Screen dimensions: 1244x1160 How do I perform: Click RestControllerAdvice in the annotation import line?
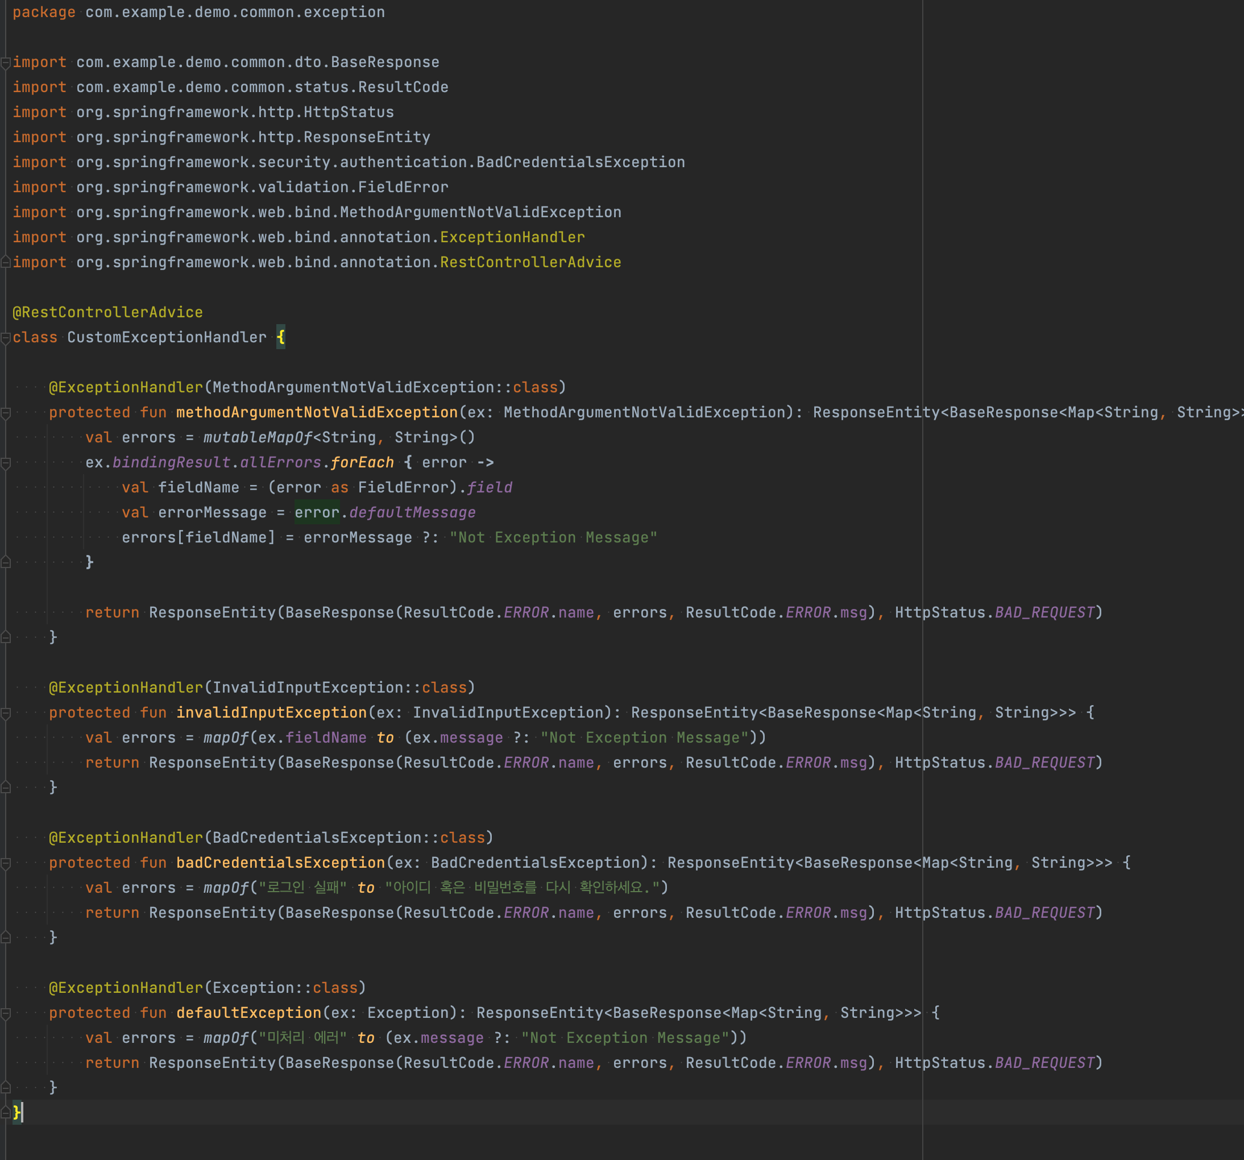tap(530, 262)
